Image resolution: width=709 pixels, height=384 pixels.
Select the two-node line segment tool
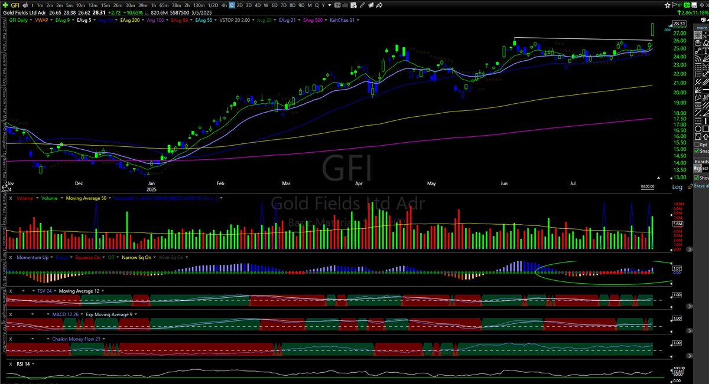pyautogui.click(x=698, y=51)
